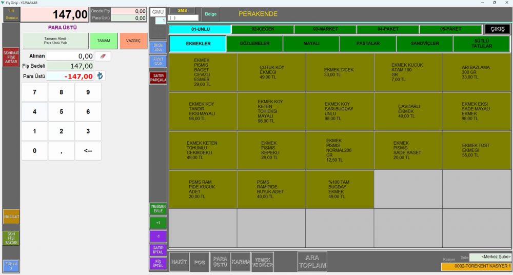Open the SÜTLÜ TATLILAR subcategory
Image resolution: width=513 pixels, height=275 pixels.
(x=481, y=44)
